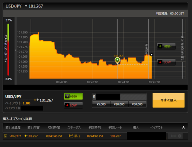Click the yen symbol beside the amount field
Image resolution: width=192 pixels, height=147 pixels.
(94, 97)
